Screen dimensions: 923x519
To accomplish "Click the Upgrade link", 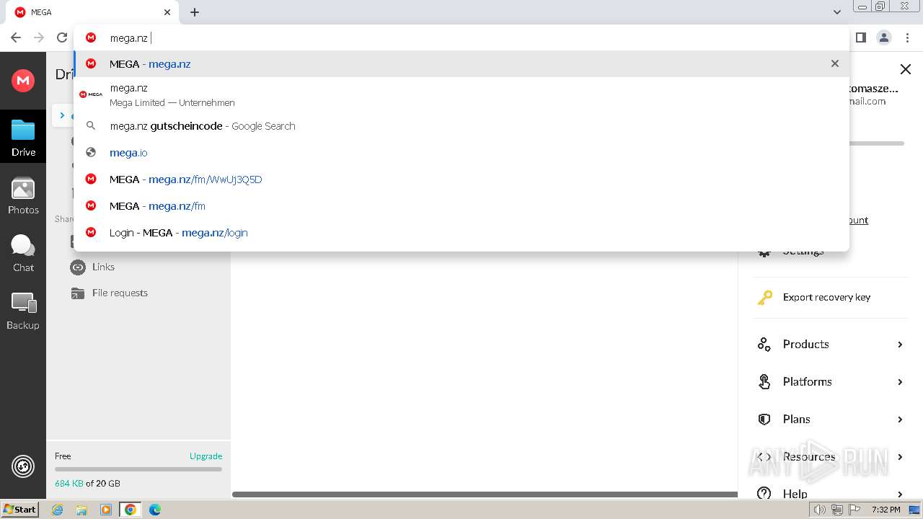I will click(x=206, y=456).
